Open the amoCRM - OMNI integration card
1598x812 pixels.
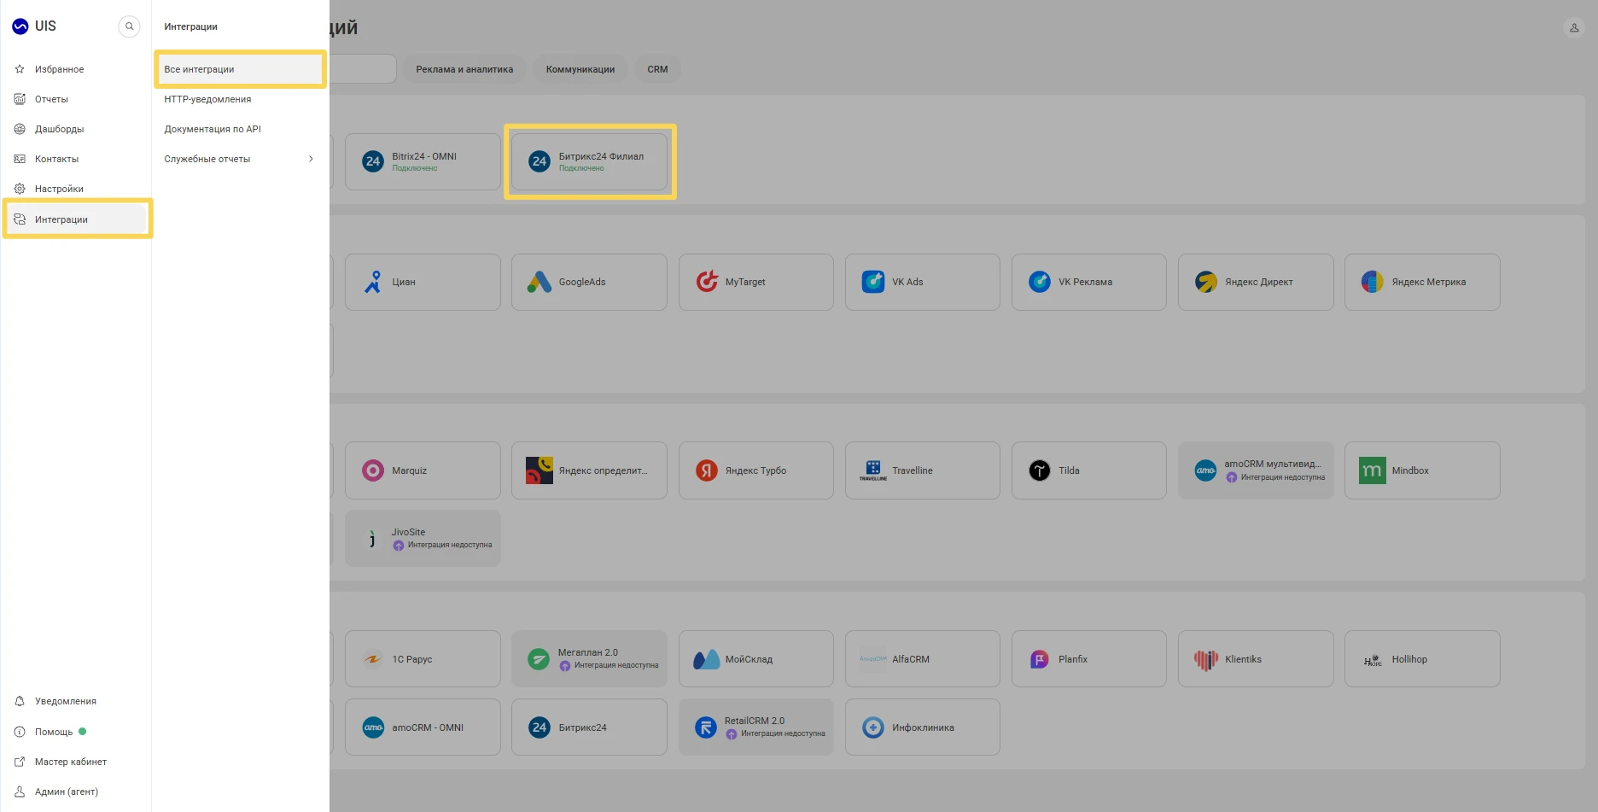click(423, 727)
